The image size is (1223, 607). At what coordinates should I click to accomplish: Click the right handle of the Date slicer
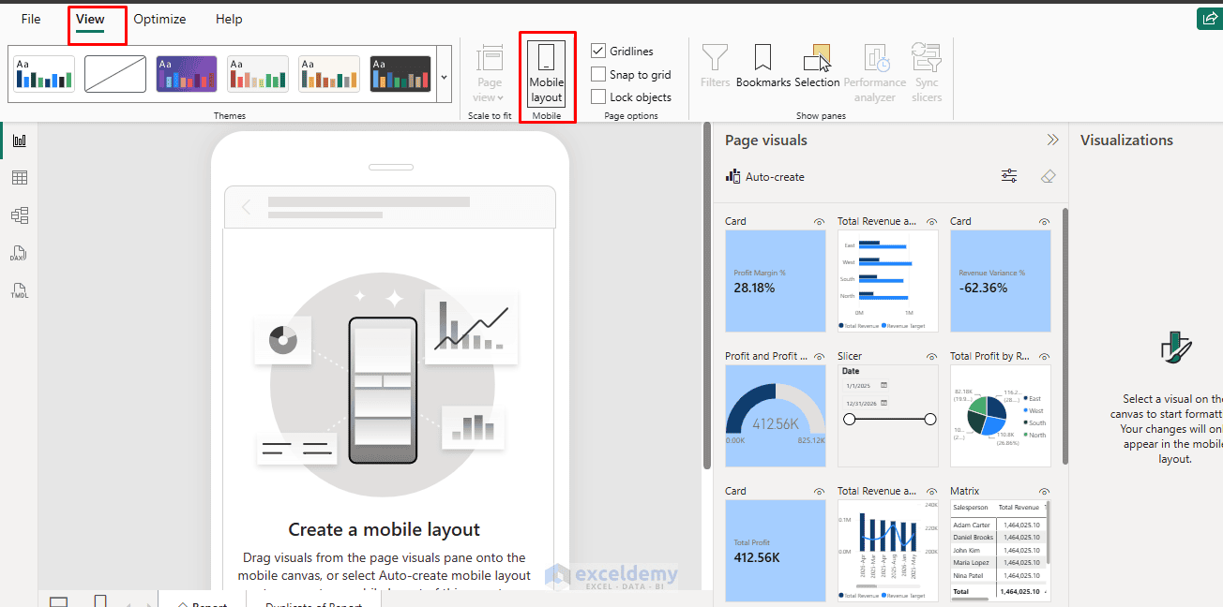tap(930, 420)
